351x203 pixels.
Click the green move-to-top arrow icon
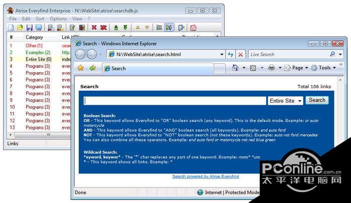[x=116, y=28]
